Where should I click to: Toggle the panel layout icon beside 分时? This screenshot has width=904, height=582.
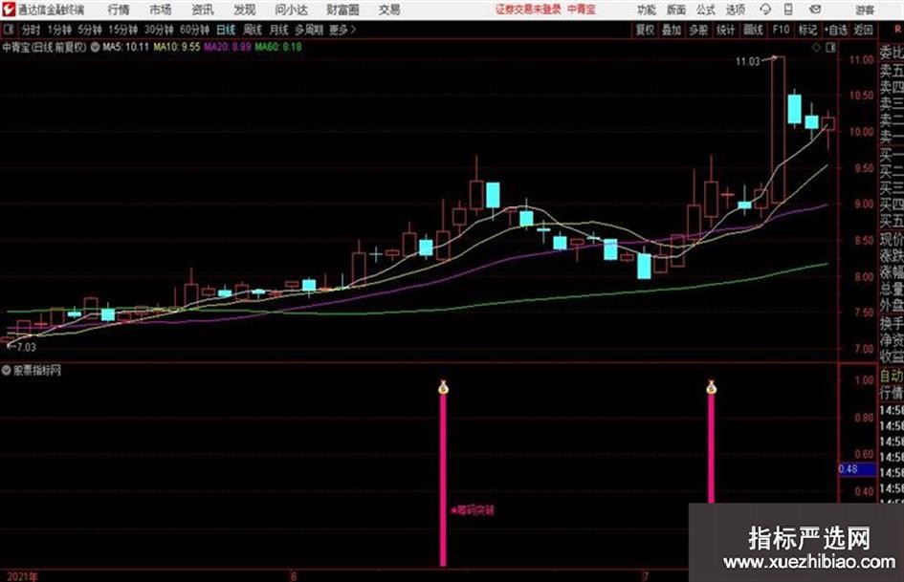pyautogui.click(x=8, y=30)
